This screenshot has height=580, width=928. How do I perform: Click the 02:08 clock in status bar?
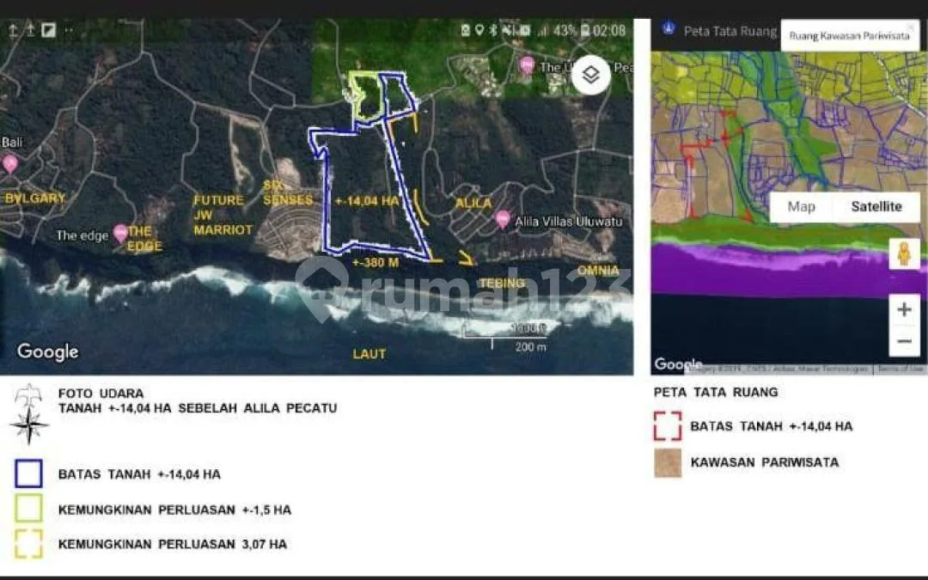pos(609,30)
